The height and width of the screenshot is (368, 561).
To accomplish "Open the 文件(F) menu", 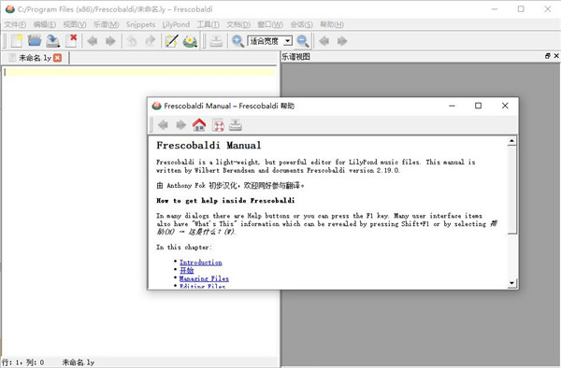I will point(15,24).
